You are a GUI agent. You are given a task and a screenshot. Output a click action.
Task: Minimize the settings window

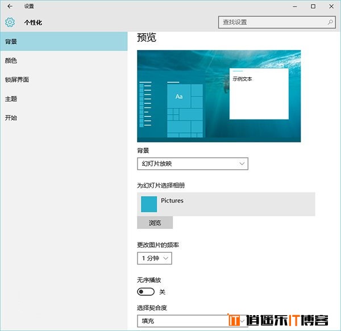click(294, 6)
